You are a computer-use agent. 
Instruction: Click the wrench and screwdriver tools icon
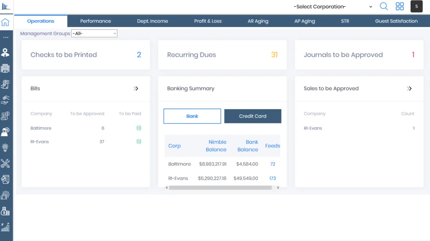(x=5, y=164)
